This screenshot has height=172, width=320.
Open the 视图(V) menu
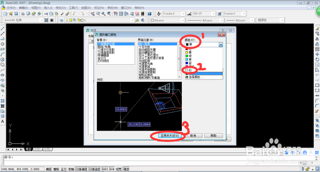(36, 8)
